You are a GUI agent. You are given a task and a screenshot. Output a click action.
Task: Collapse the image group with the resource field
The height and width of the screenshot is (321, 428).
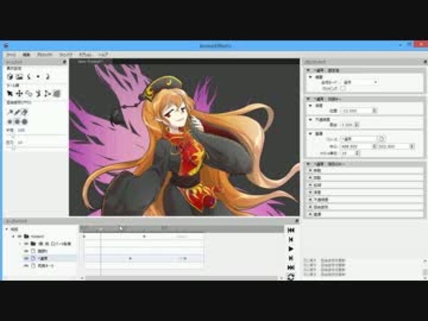point(310,134)
